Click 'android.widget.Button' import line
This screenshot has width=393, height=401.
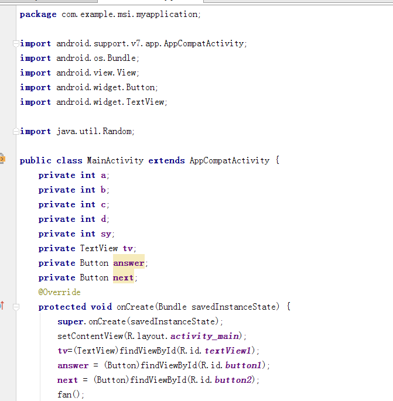point(105,87)
